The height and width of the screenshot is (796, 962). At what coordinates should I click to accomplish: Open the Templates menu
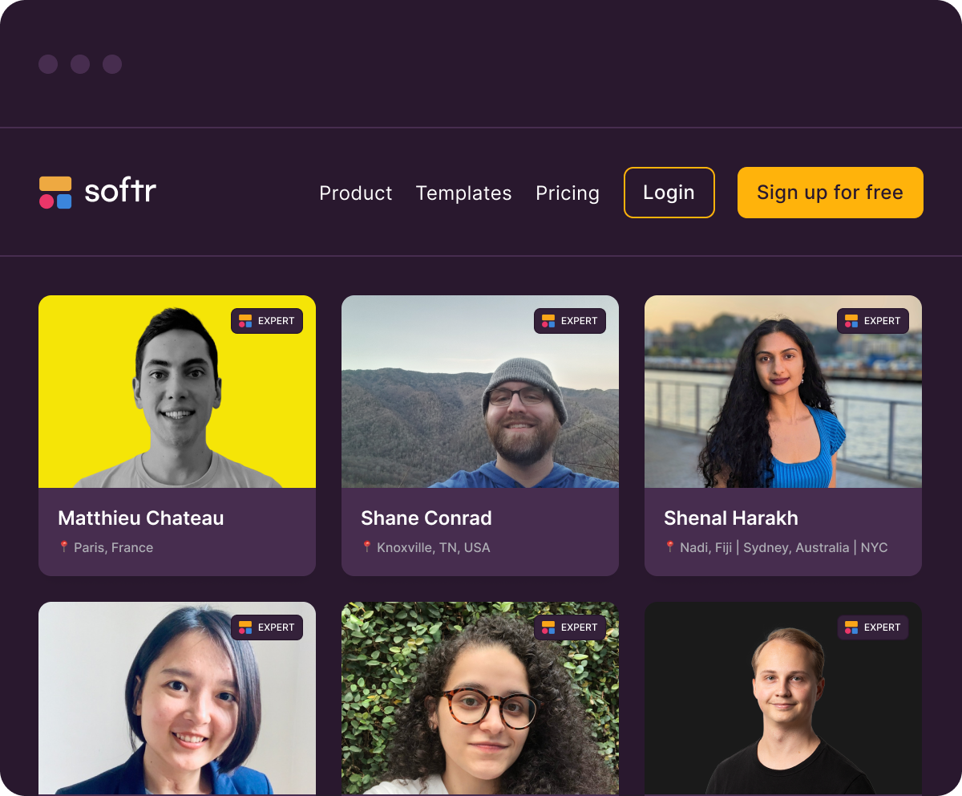tap(463, 193)
